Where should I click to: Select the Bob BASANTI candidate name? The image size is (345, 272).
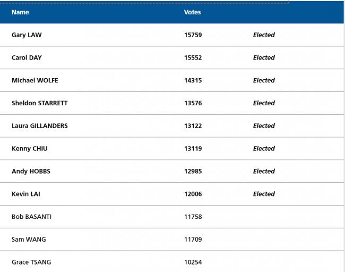(31, 217)
